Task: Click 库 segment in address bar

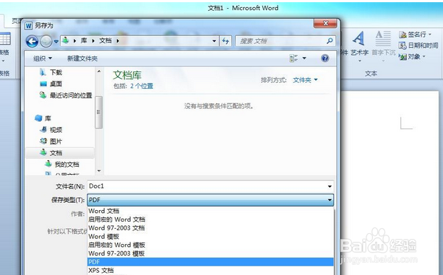Action: pyautogui.click(x=84, y=40)
